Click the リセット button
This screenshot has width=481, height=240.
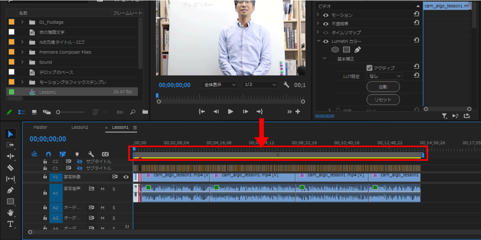coord(383,99)
